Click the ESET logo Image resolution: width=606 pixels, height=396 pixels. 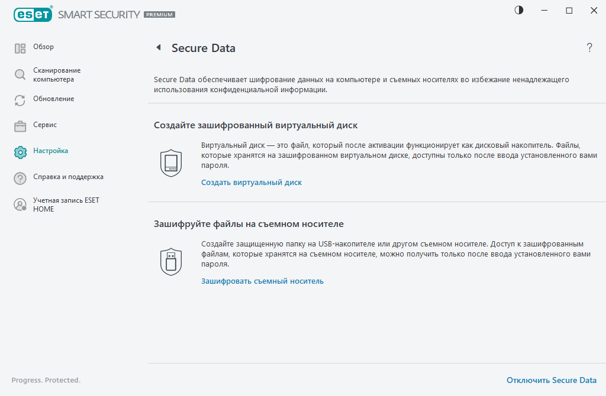(x=33, y=14)
